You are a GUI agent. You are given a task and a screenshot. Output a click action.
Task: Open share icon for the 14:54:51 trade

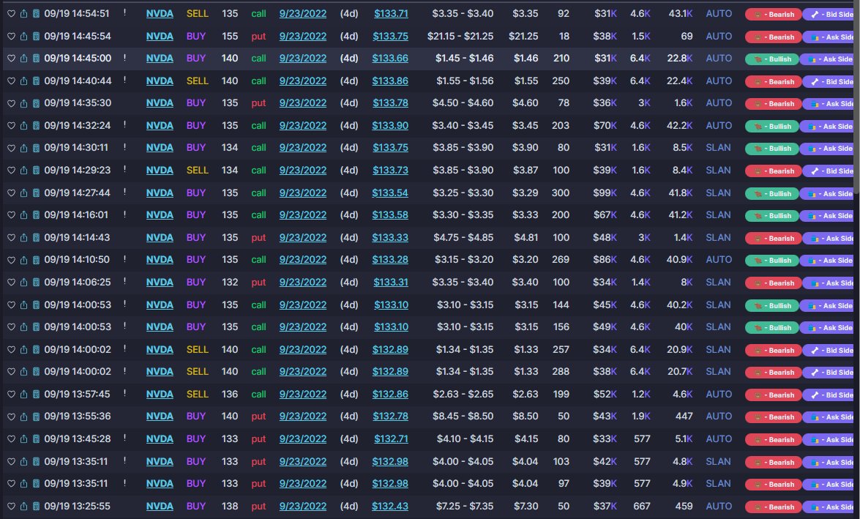point(23,14)
